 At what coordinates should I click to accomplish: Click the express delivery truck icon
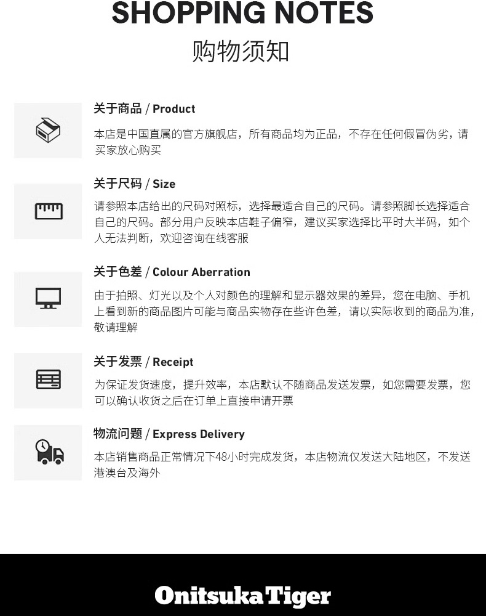point(49,452)
